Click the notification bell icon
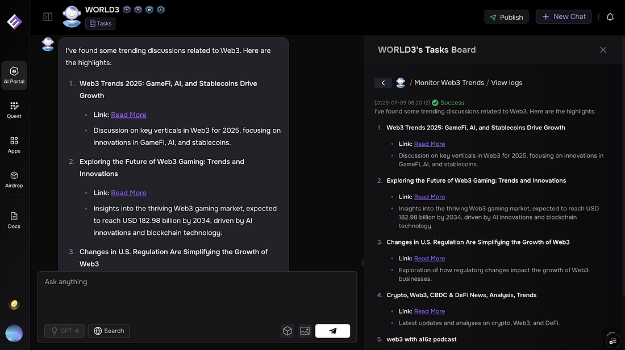The image size is (625, 350). pyautogui.click(x=610, y=17)
